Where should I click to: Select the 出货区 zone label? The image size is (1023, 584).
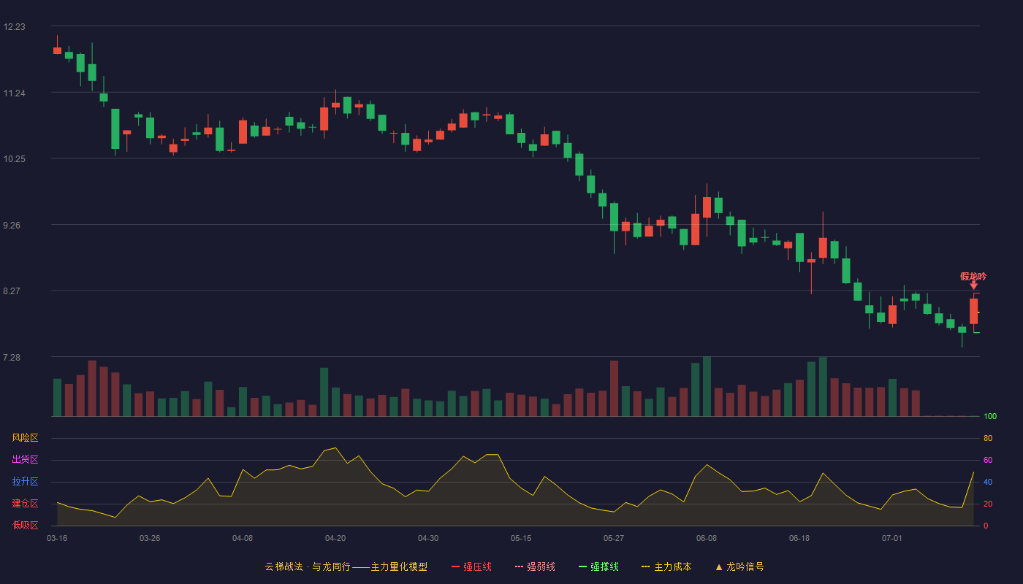[x=25, y=460]
